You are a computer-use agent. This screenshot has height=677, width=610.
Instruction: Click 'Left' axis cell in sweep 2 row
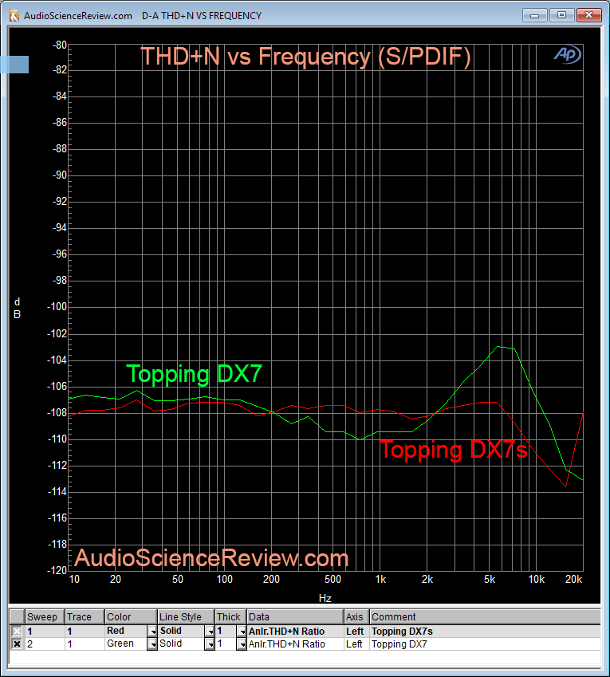(x=356, y=644)
